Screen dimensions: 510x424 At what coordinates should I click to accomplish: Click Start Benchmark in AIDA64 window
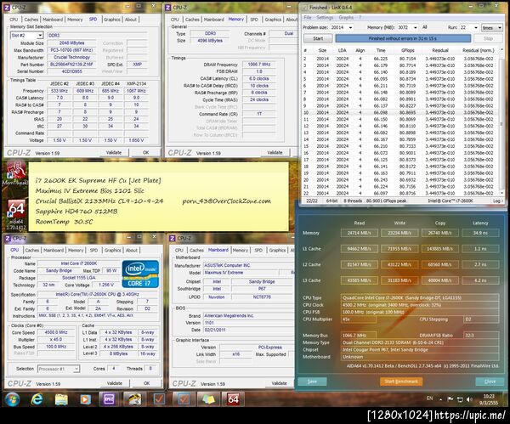[x=401, y=382]
